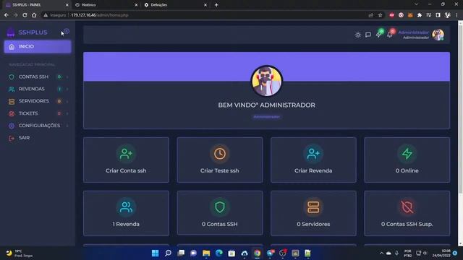
Task: Click the Criar Revenda card
Action: coord(313,160)
